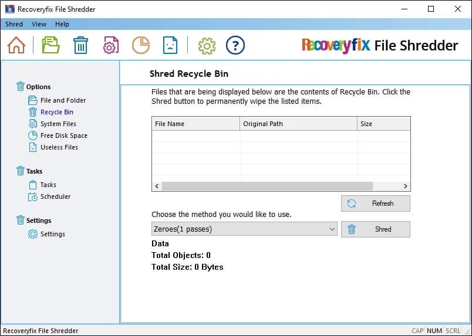Click the Total Objects: 0 text
The height and width of the screenshot is (336, 472).
(x=181, y=256)
